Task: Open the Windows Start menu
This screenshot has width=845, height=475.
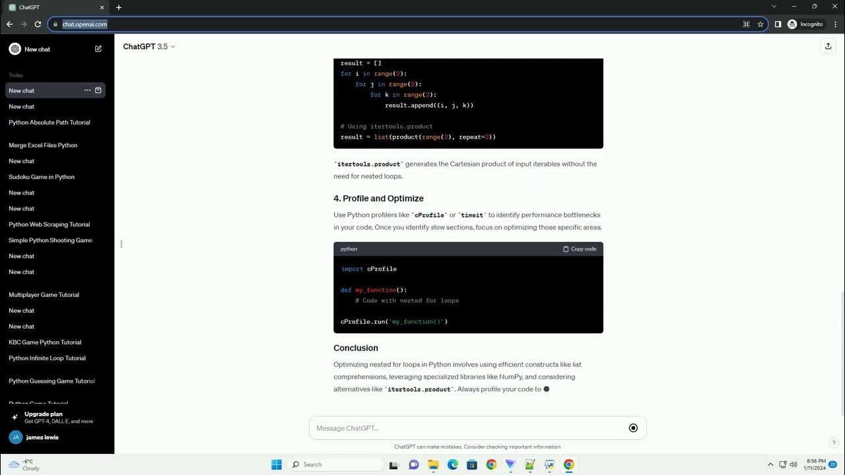Action: (277, 464)
